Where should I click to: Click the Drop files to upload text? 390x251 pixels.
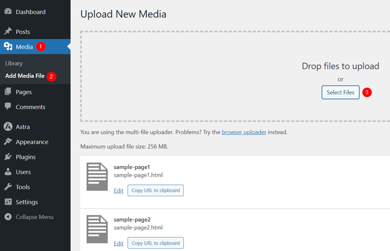click(x=340, y=66)
